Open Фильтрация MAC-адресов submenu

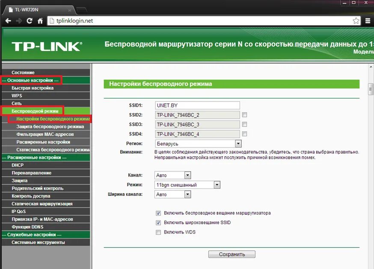(x=46, y=134)
